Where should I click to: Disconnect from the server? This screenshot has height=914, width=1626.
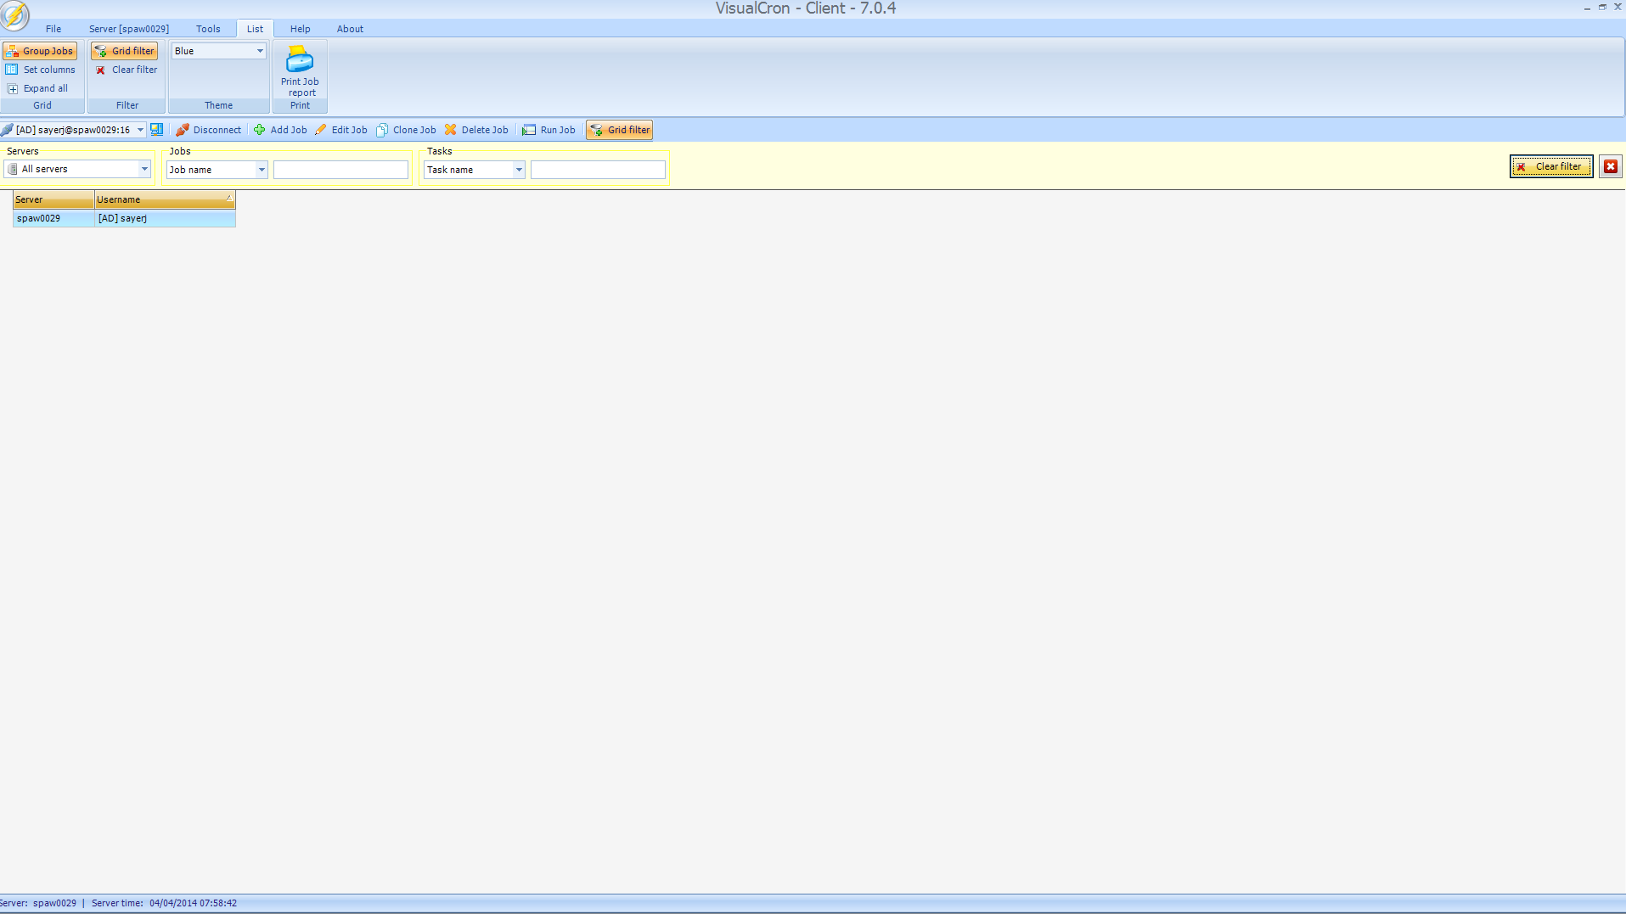(x=208, y=130)
